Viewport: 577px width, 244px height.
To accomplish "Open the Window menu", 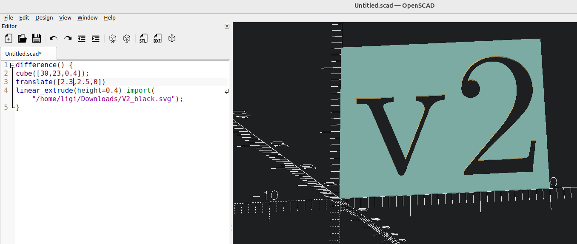I will [88, 17].
